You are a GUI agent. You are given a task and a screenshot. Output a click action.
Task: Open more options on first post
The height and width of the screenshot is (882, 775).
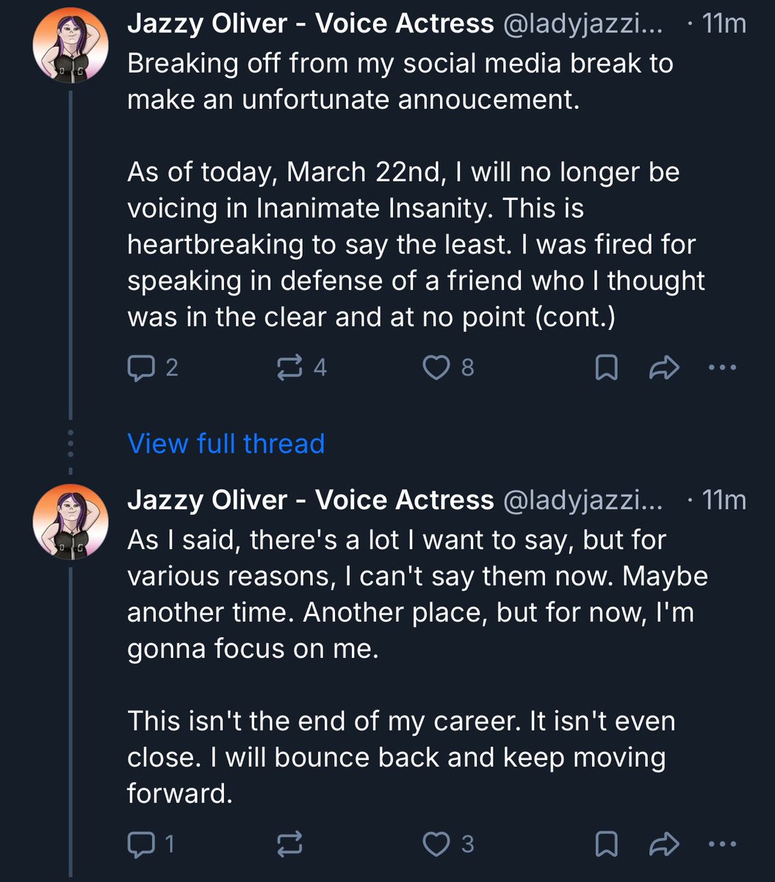click(724, 367)
